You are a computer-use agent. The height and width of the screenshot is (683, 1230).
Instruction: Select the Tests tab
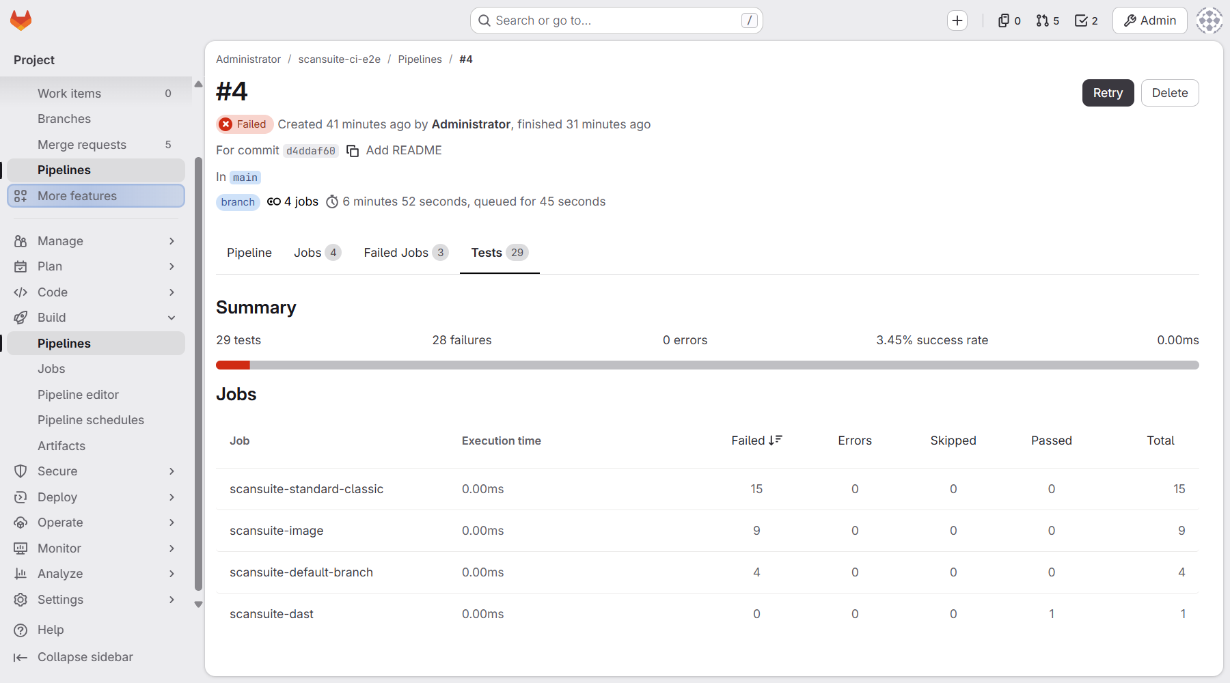[500, 253]
